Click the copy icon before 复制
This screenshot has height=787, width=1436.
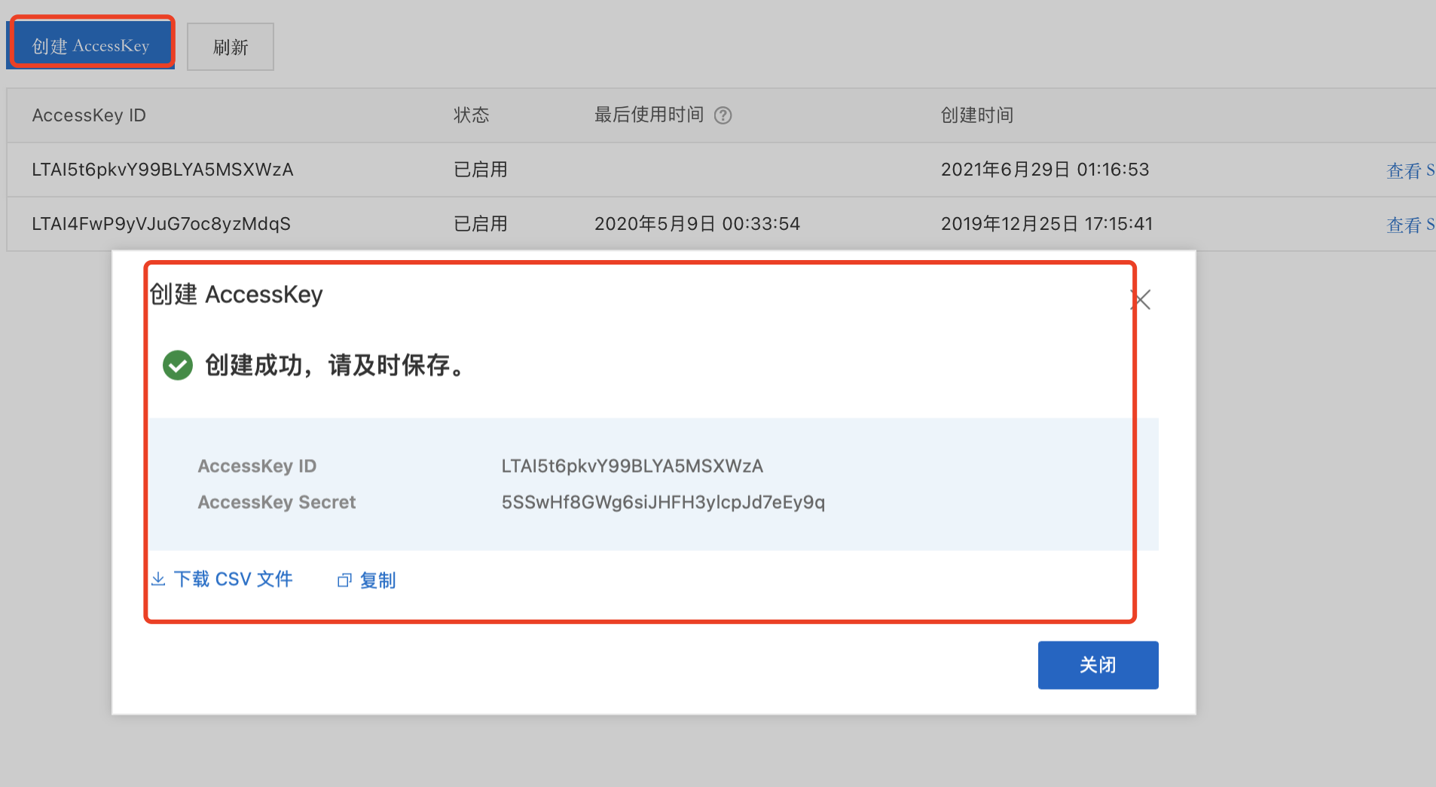click(345, 580)
